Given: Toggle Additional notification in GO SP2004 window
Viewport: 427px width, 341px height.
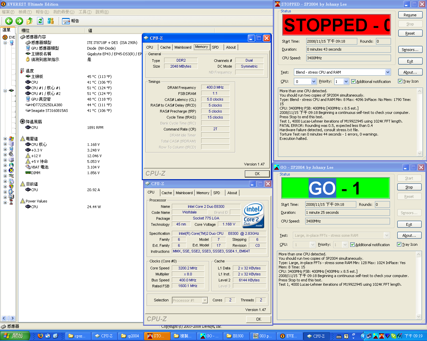Looking at the screenshot, I should 353,245.
